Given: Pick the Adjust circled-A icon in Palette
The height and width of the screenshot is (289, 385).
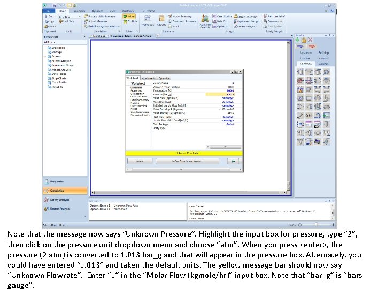Looking at the screenshot, I should coord(300,98).
